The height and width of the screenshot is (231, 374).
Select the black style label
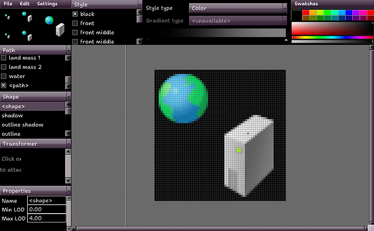click(87, 14)
